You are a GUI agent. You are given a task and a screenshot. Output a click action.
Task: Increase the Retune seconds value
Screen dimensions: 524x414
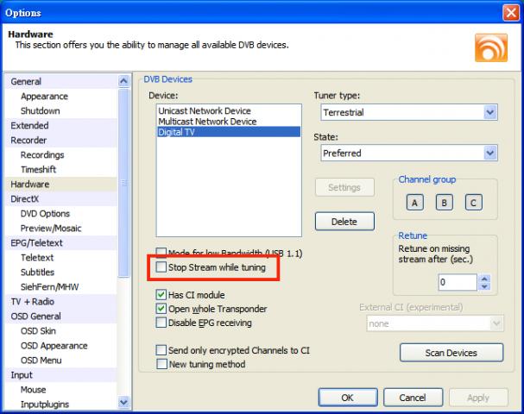pyautogui.click(x=483, y=279)
